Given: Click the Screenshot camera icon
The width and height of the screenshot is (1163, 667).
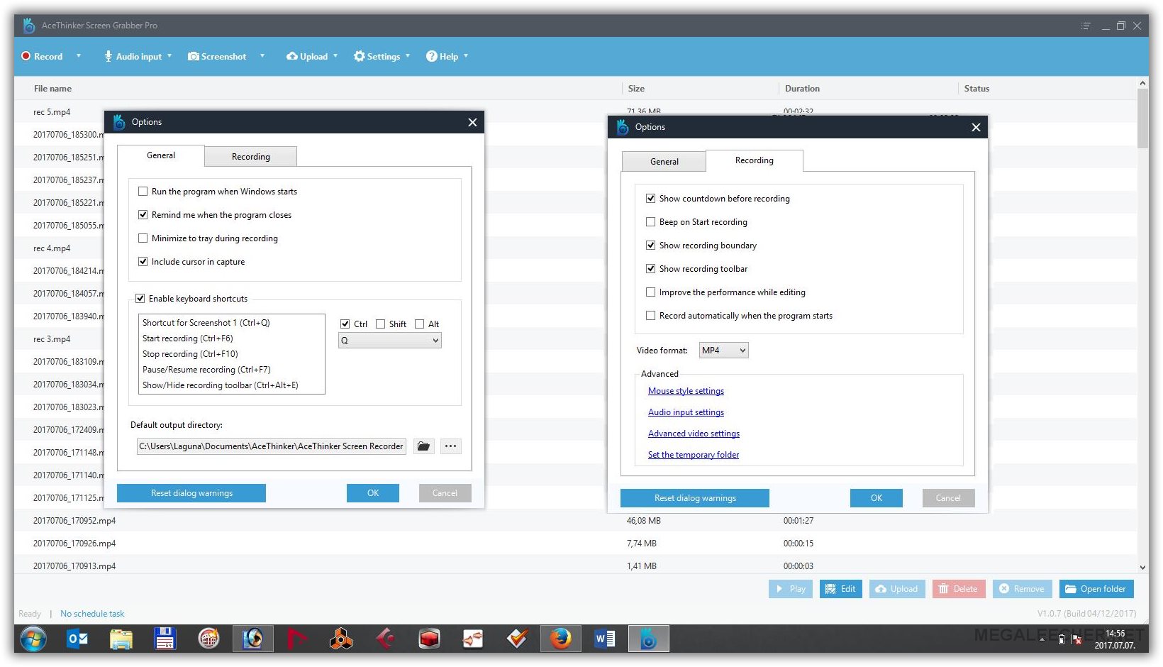Looking at the screenshot, I should (x=193, y=56).
